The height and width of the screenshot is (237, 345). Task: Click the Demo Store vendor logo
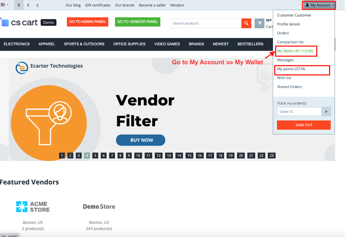coord(99,207)
